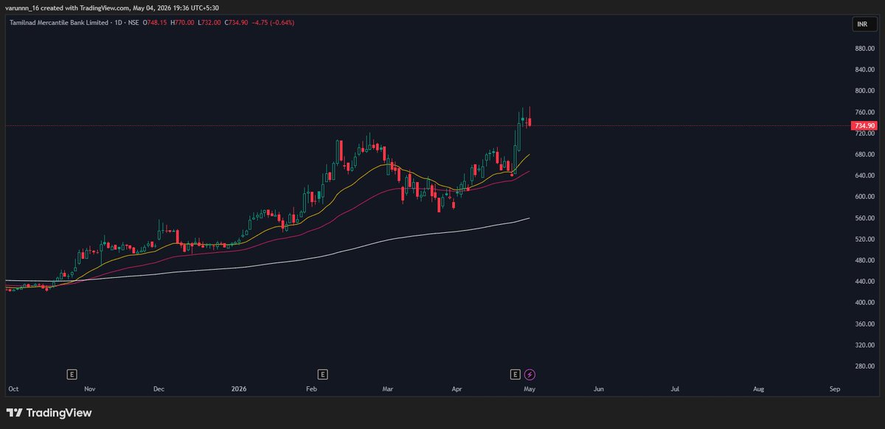
Task: Click the 'varunnn_16 created with TradingView.com' header text
Action: pos(68,7)
